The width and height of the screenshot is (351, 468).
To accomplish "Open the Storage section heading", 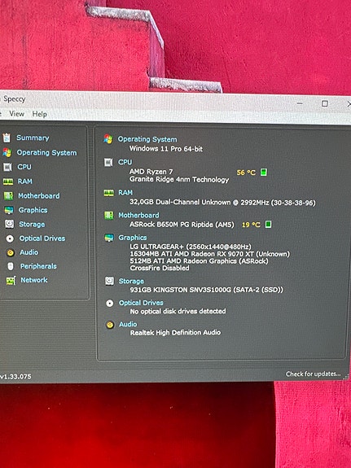I will [131, 281].
